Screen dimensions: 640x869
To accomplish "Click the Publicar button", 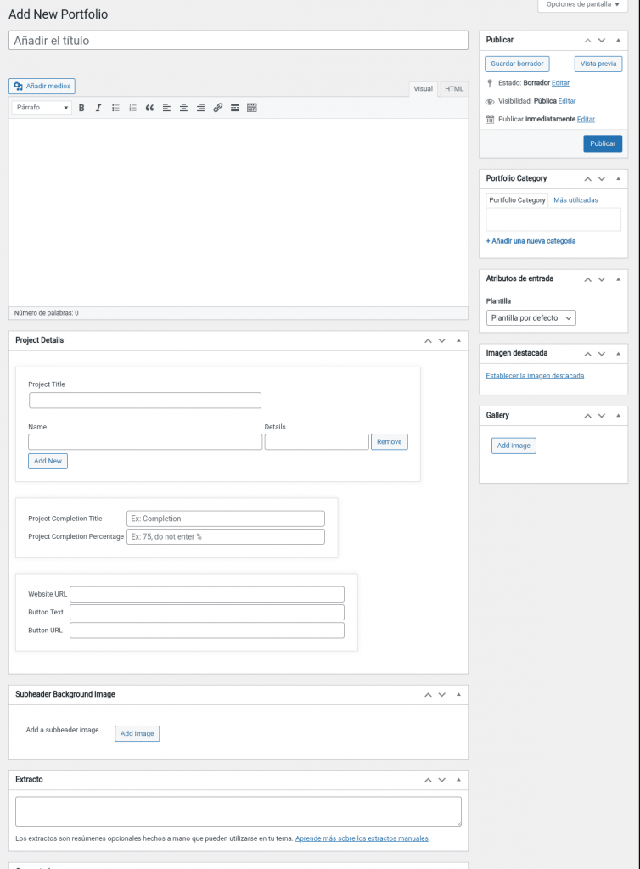I will coord(603,143).
